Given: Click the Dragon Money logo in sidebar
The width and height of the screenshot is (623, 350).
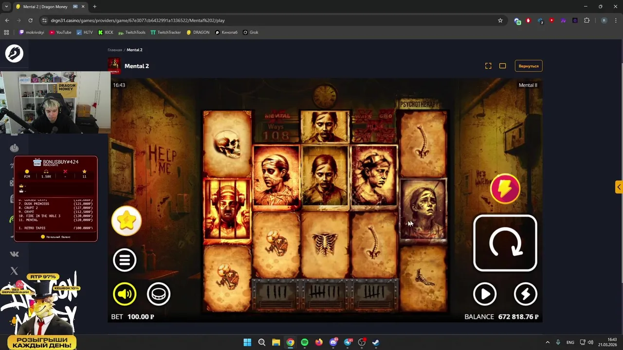Looking at the screenshot, I should [14, 53].
